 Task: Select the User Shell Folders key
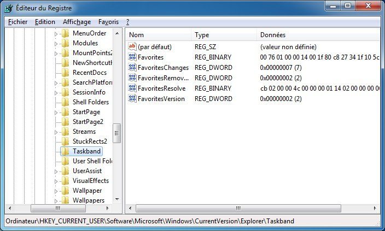(92, 161)
